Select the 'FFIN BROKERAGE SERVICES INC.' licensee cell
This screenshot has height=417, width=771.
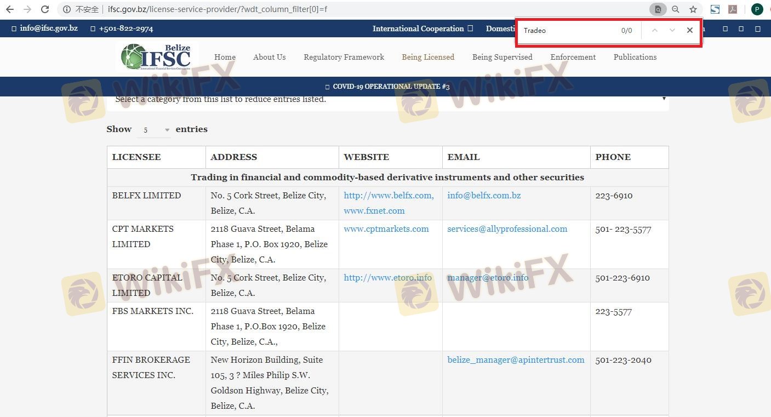coord(156,383)
